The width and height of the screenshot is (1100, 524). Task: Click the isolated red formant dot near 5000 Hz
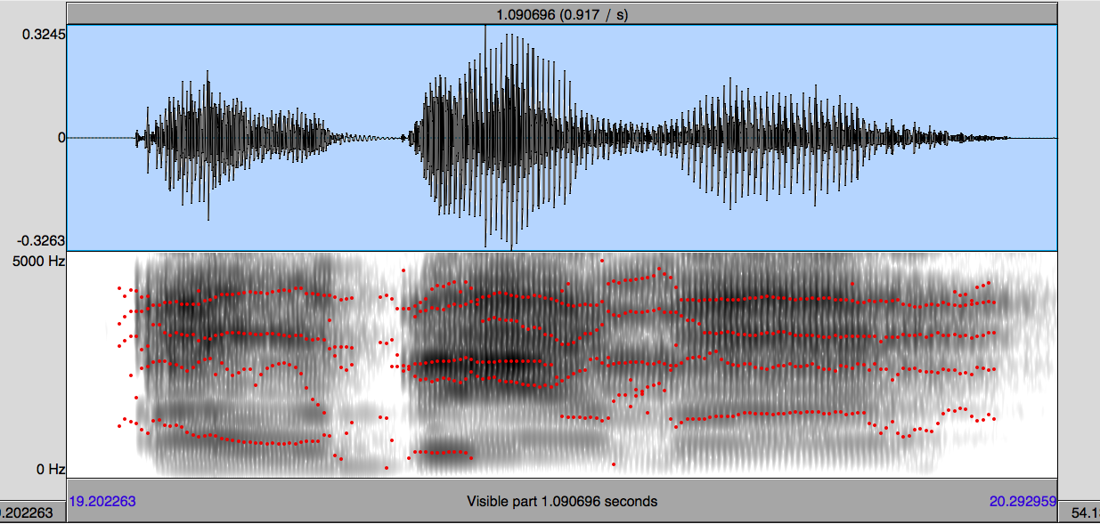pyautogui.click(x=602, y=262)
